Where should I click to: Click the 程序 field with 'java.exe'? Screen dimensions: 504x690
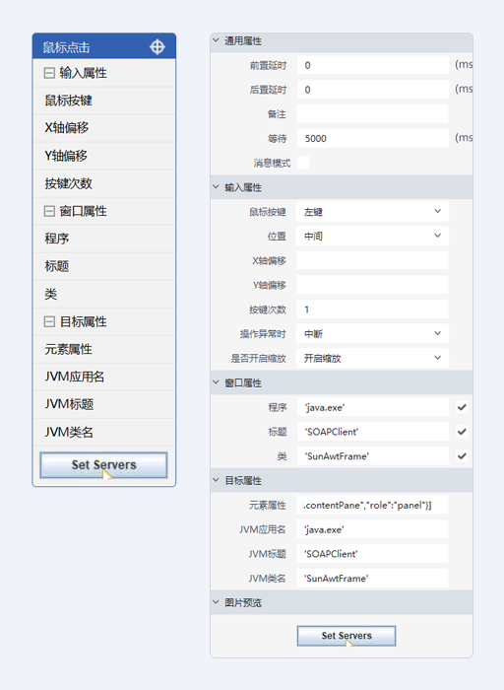pos(373,407)
